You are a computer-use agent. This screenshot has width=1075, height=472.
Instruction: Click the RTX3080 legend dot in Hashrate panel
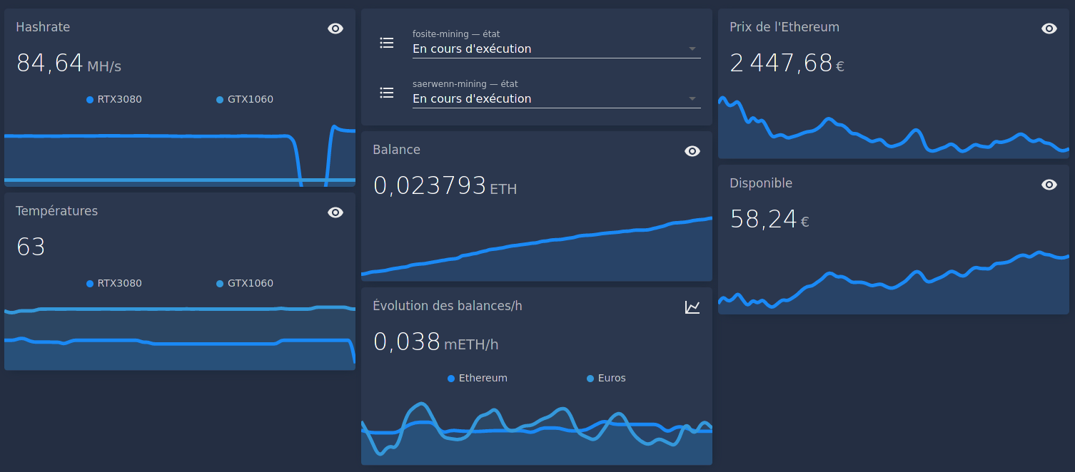(x=90, y=99)
